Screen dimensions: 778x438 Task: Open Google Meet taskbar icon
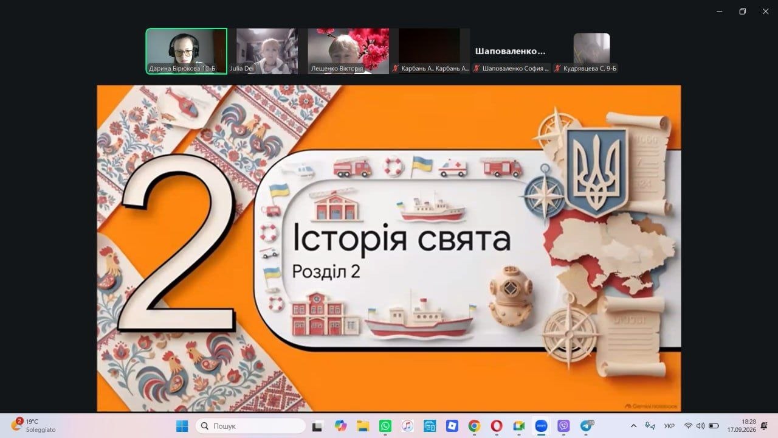pyautogui.click(x=518, y=426)
